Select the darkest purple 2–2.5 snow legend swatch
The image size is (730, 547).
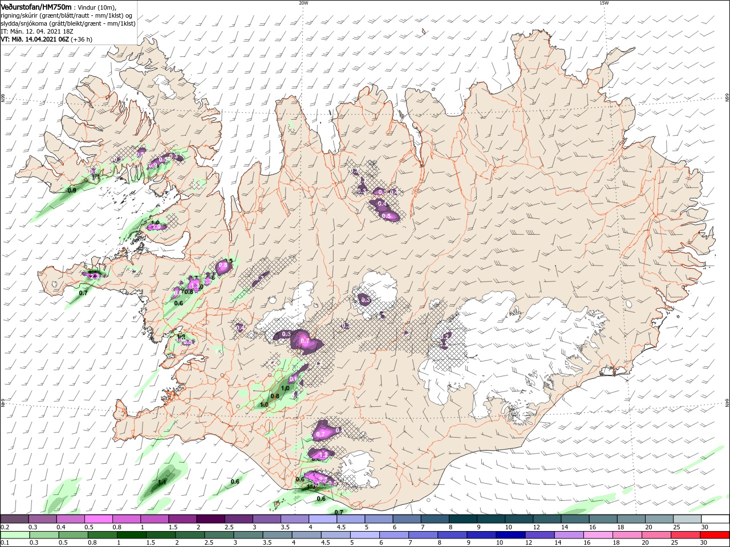pyautogui.click(x=210, y=519)
